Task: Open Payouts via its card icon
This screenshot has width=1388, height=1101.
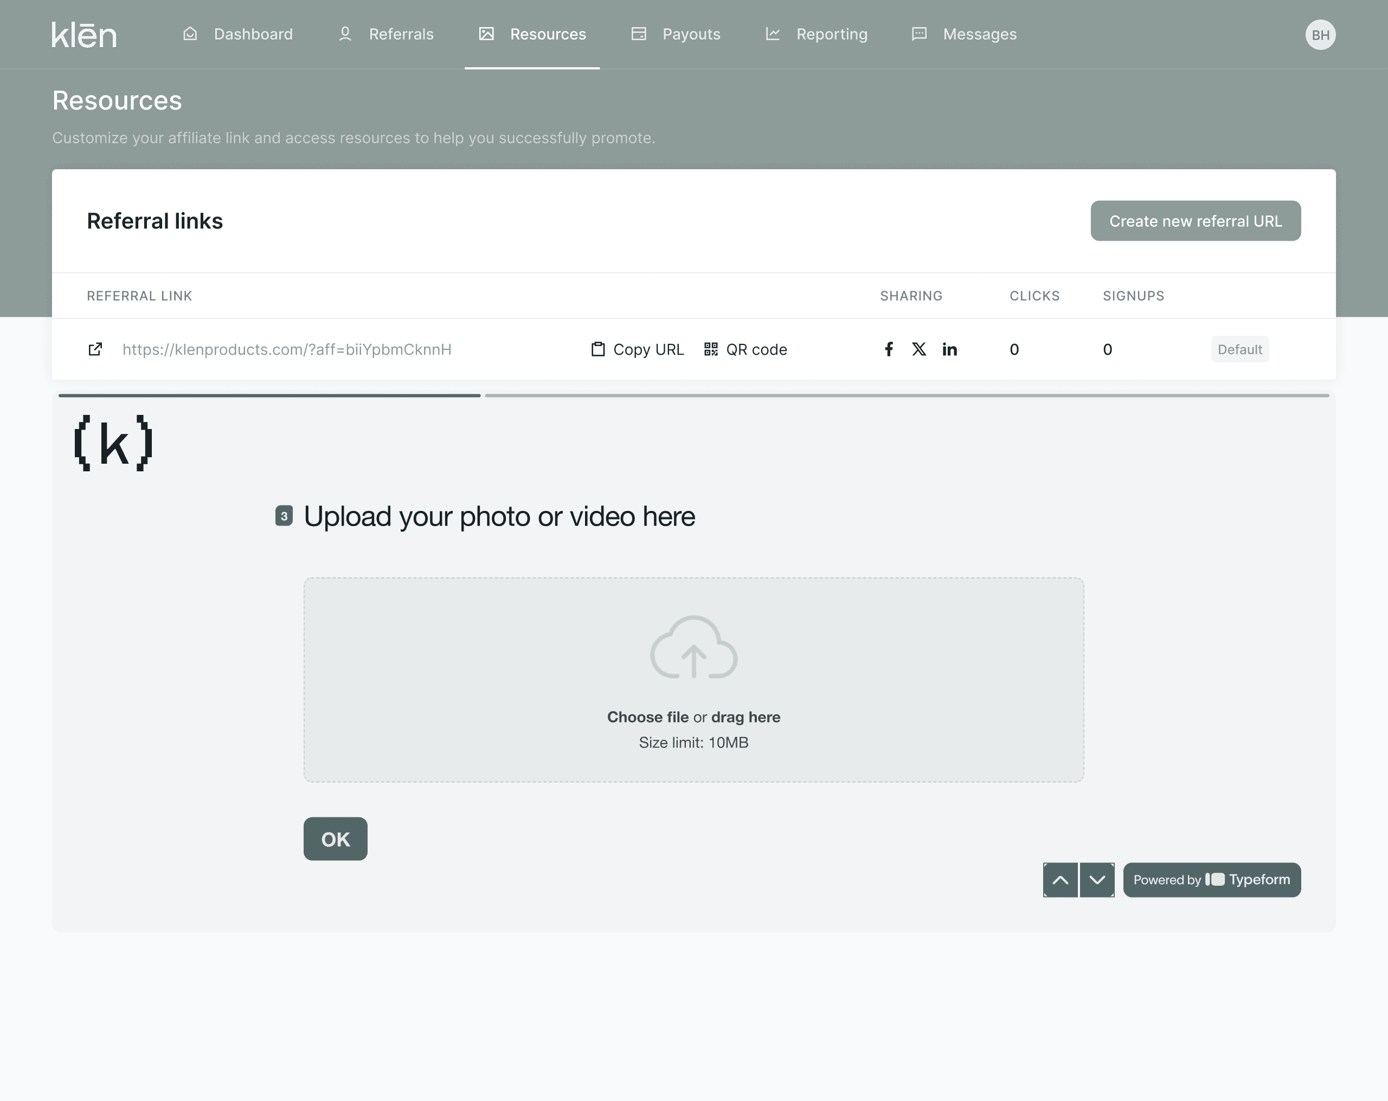Action: 639,34
